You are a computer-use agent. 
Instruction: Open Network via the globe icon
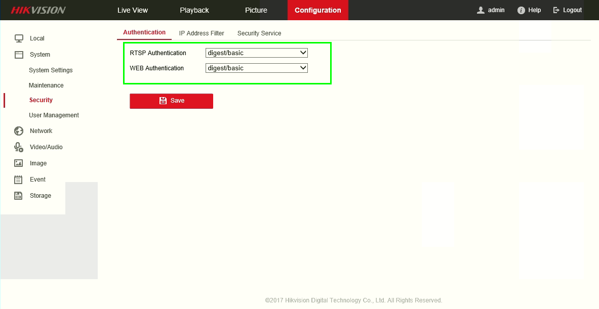point(19,130)
